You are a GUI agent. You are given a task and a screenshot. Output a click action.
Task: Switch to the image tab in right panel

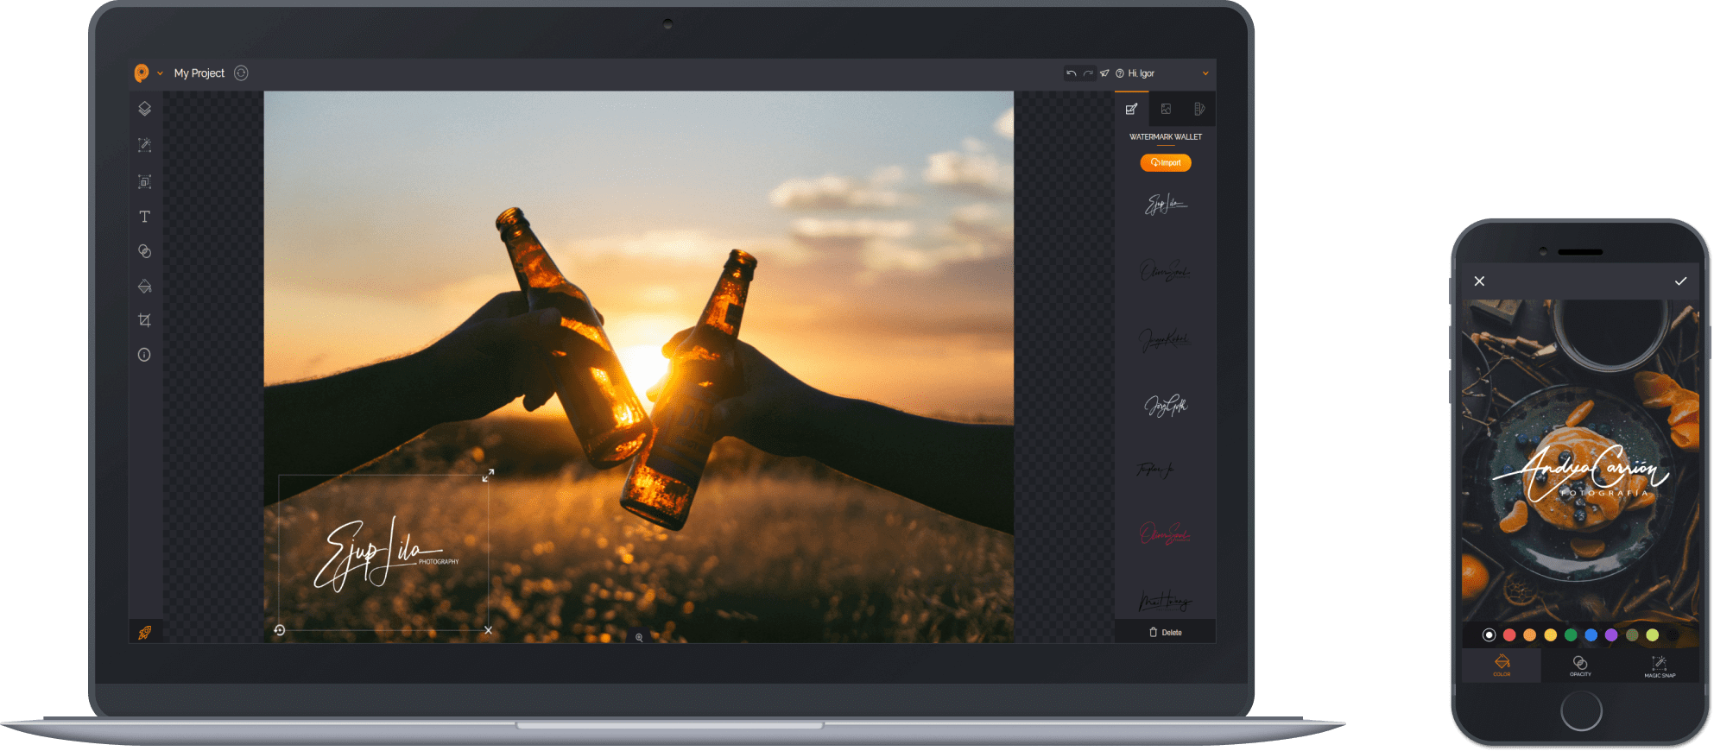[1166, 109]
